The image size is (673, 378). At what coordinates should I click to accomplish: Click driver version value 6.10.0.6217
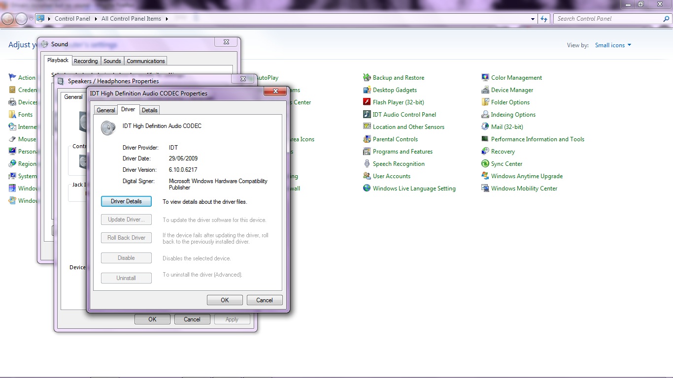click(x=183, y=170)
